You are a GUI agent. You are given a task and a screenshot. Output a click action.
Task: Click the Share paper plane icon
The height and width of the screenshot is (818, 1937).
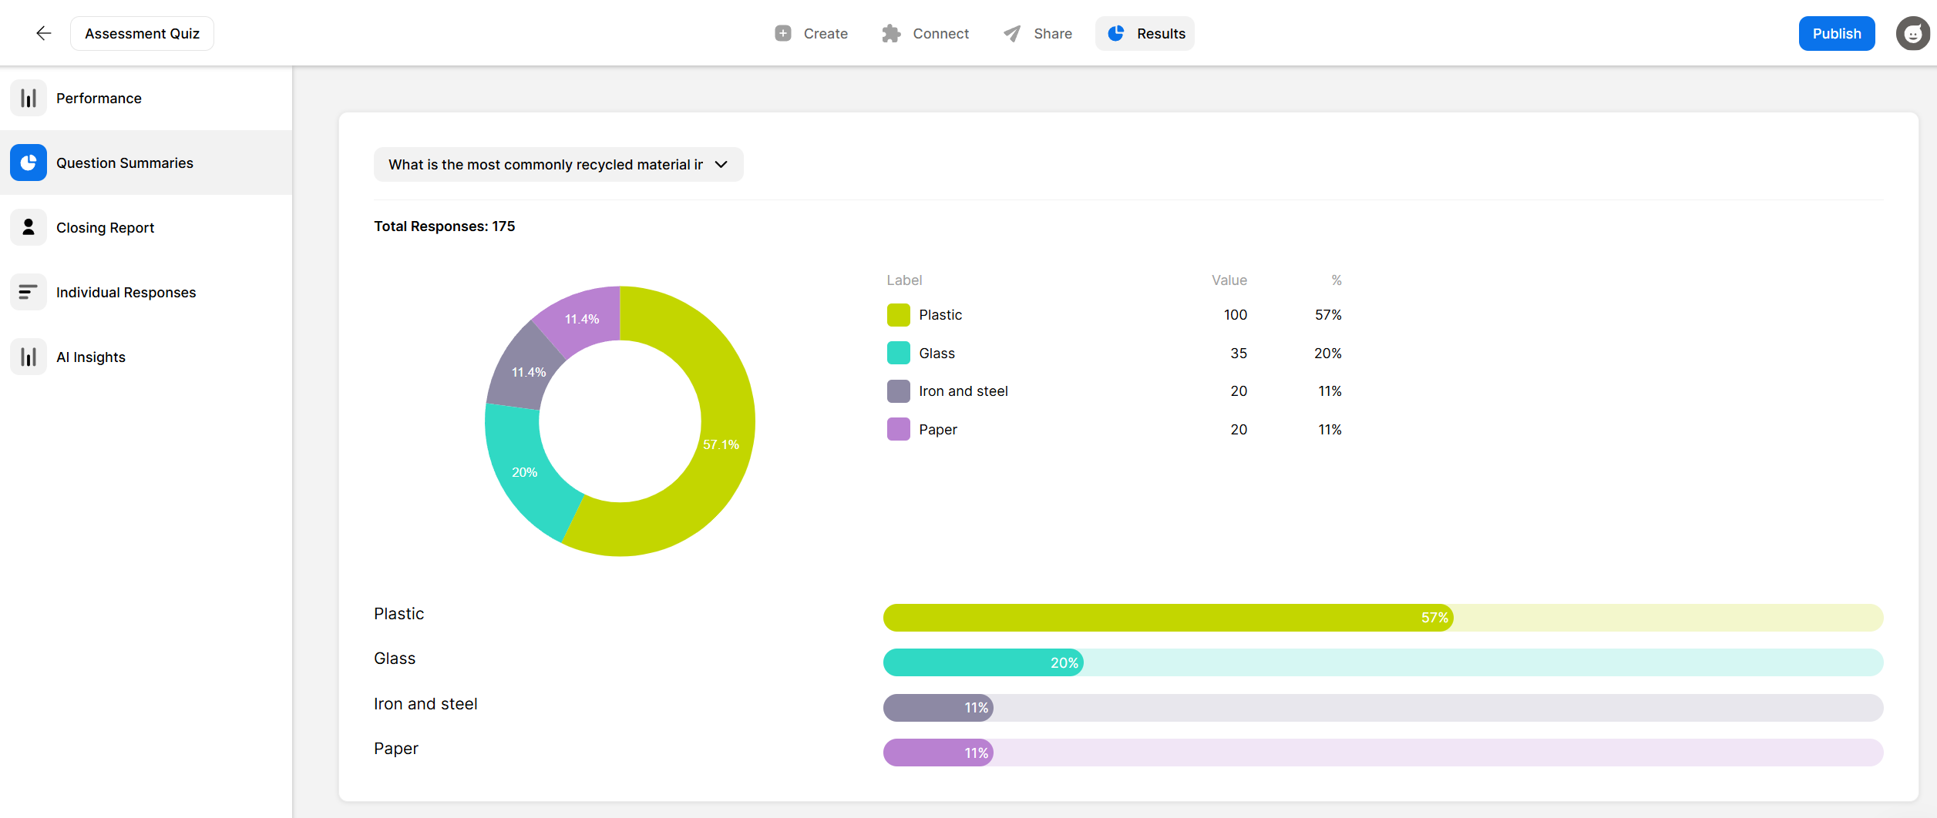click(1012, 33)
